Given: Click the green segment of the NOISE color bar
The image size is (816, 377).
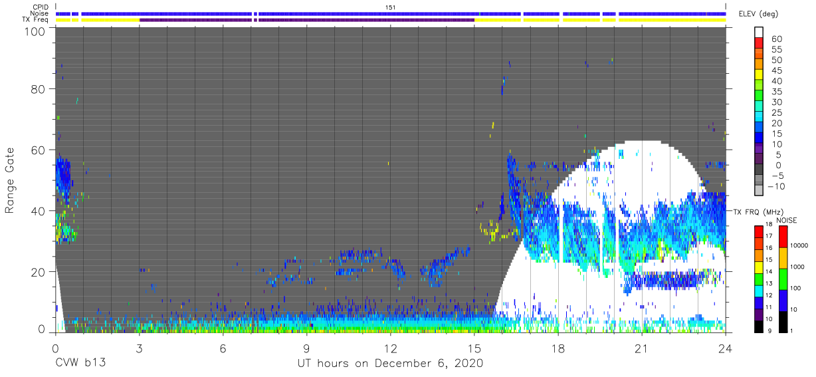Looking at the screenshot, I should [x=782, y=279].
